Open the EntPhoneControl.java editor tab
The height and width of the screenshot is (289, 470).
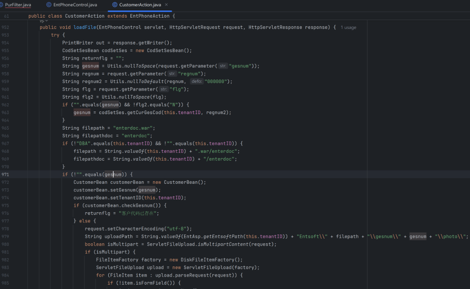click(75, 5)
